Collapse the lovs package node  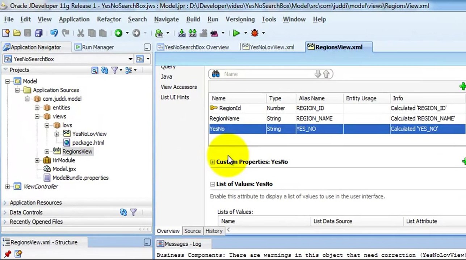47,125
